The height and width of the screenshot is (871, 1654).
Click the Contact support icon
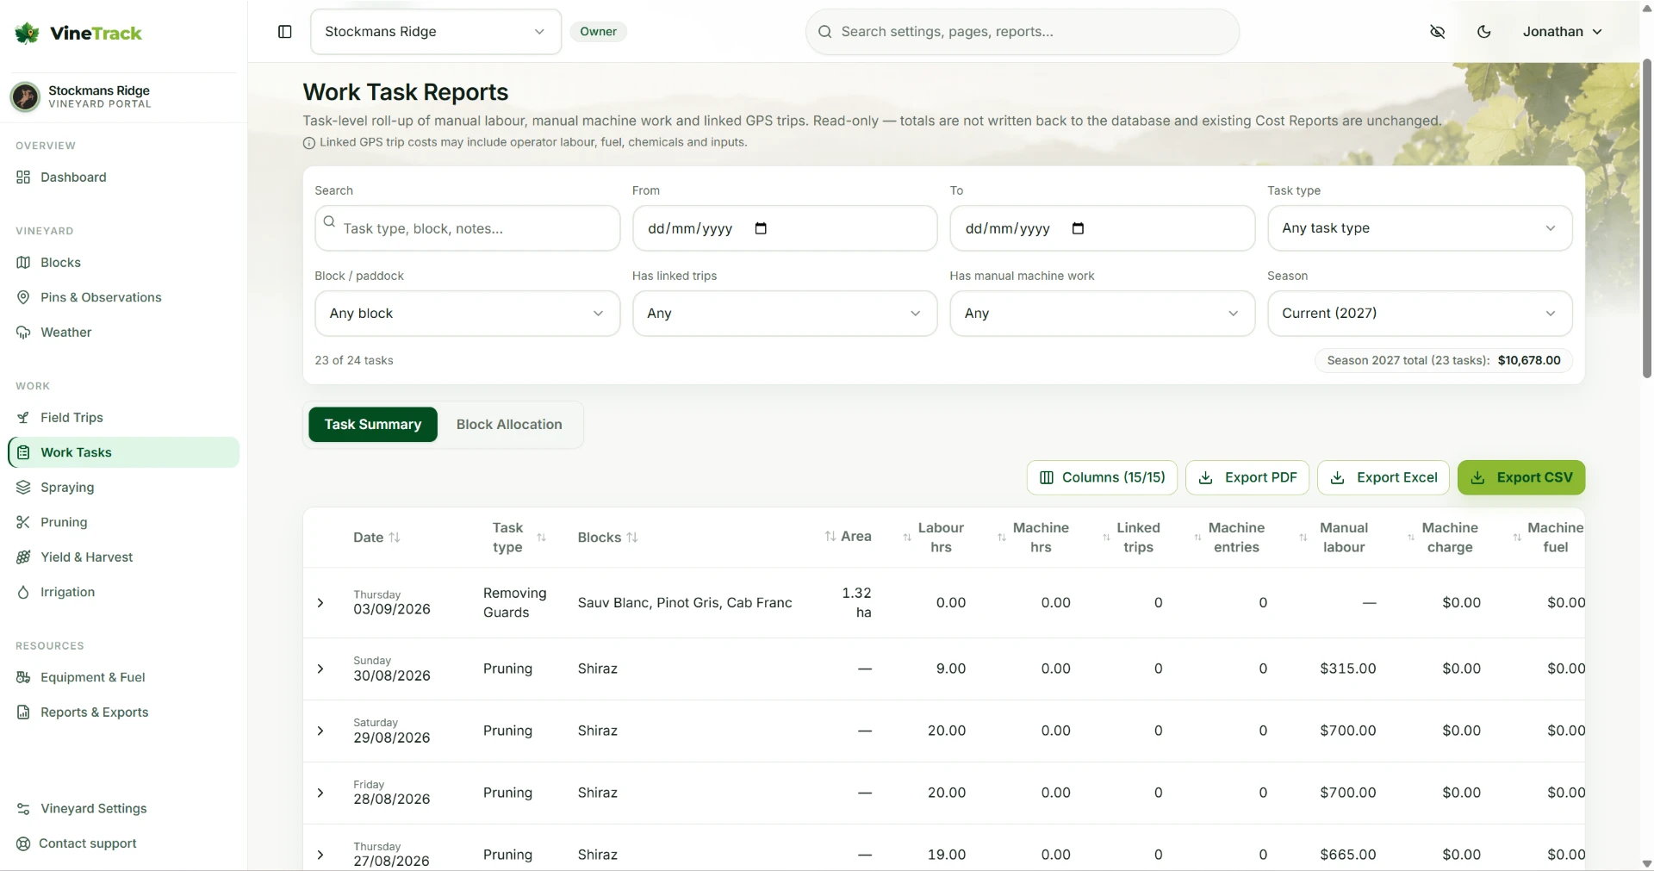[23, 843]
